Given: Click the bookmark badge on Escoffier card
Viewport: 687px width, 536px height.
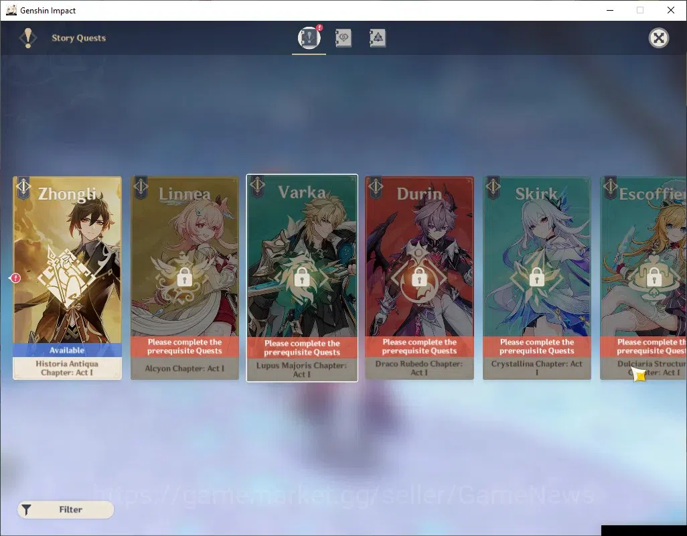Looking at the screenshot, I should (610, 188).
